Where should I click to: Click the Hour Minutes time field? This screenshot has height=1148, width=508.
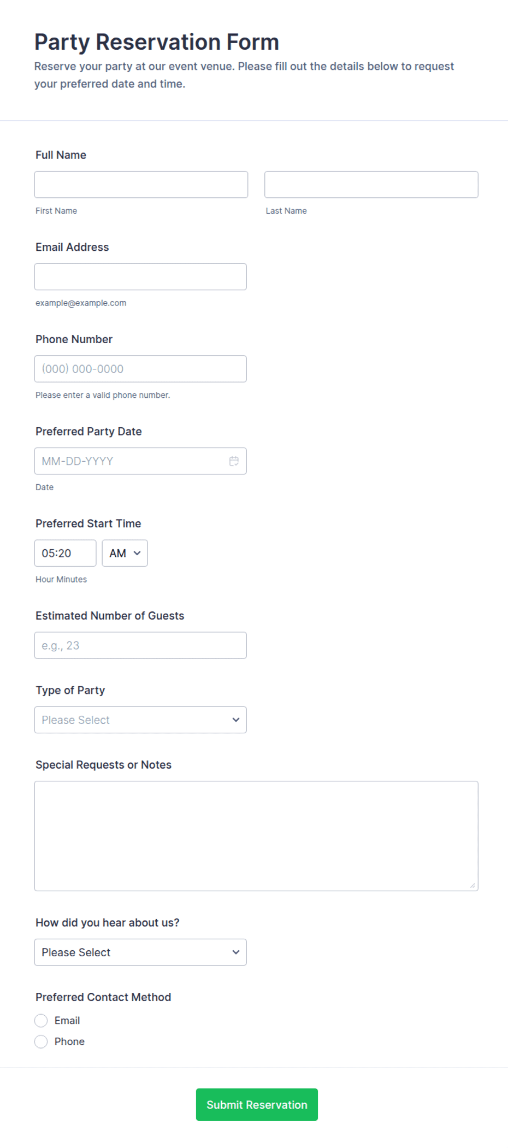coord(65,553)
